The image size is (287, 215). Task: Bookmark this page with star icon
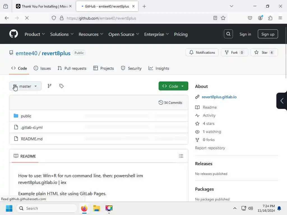click(x=223, y=18)
